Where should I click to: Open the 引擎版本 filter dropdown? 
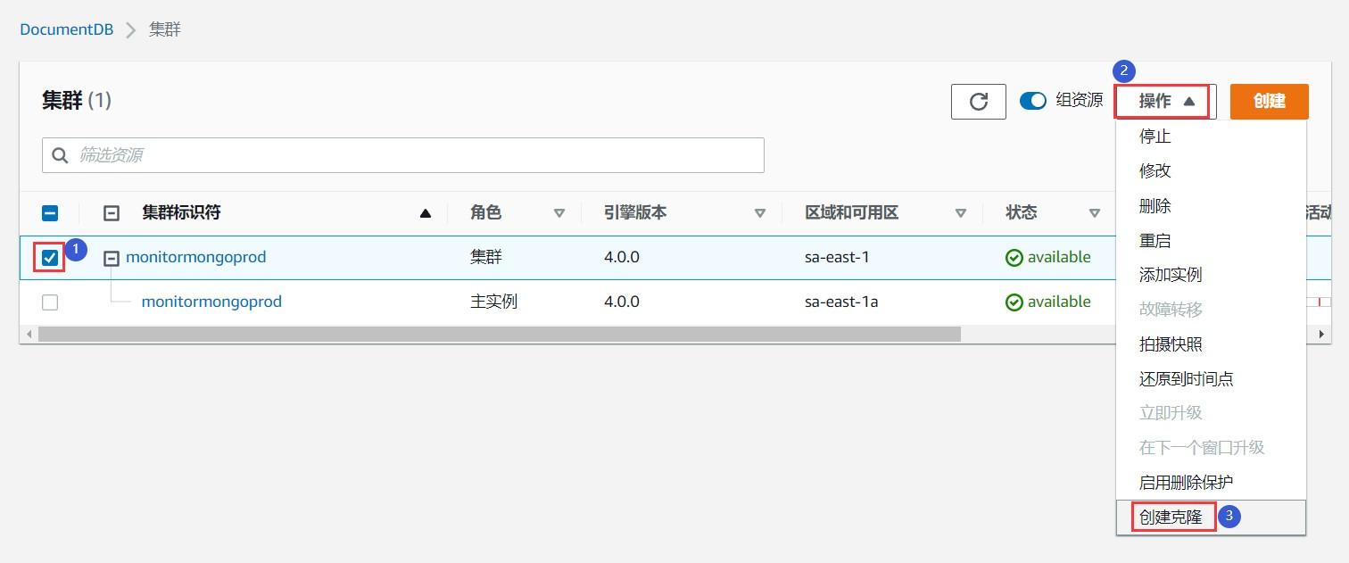click(x=760, y=212)
